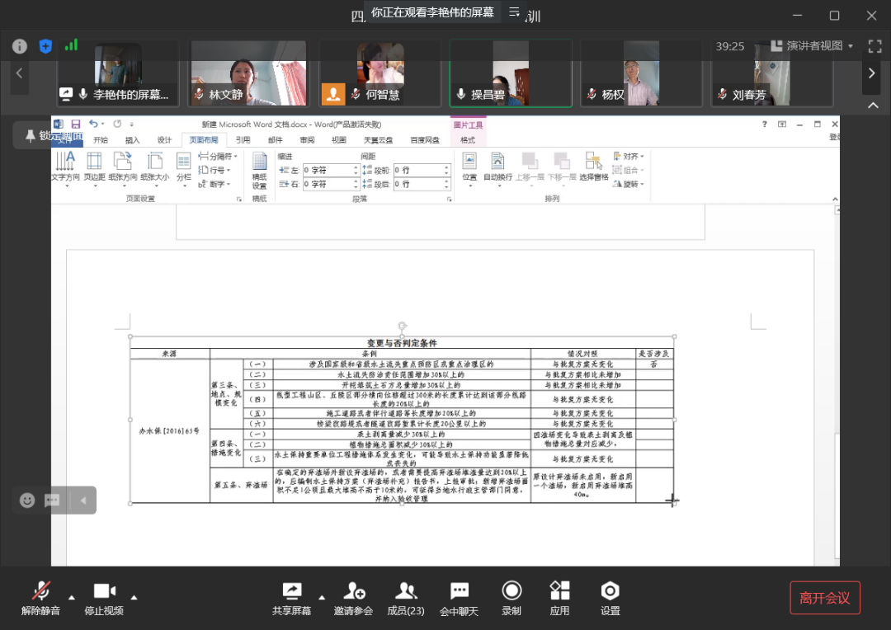Stop the video camera

pos(104,598)
